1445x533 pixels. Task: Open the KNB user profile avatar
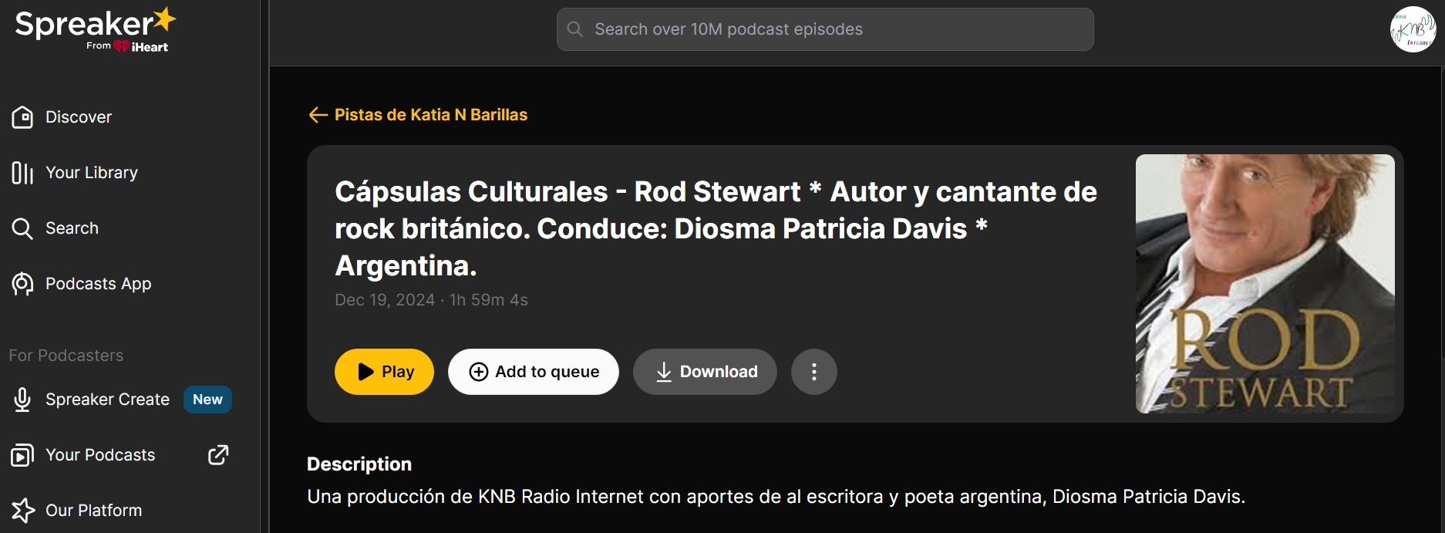[x=1413, y=29]
